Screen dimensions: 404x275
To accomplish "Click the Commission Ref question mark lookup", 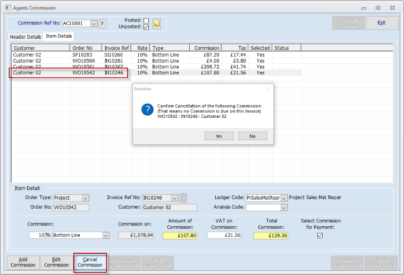I will [x=102, y=24].
